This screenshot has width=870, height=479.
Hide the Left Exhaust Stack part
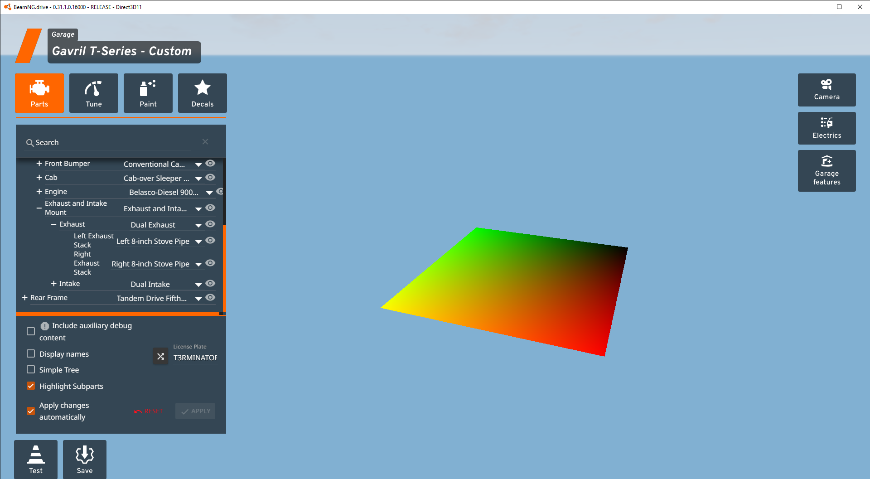[210, 240]
